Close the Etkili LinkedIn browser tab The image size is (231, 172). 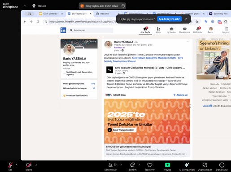62,14
